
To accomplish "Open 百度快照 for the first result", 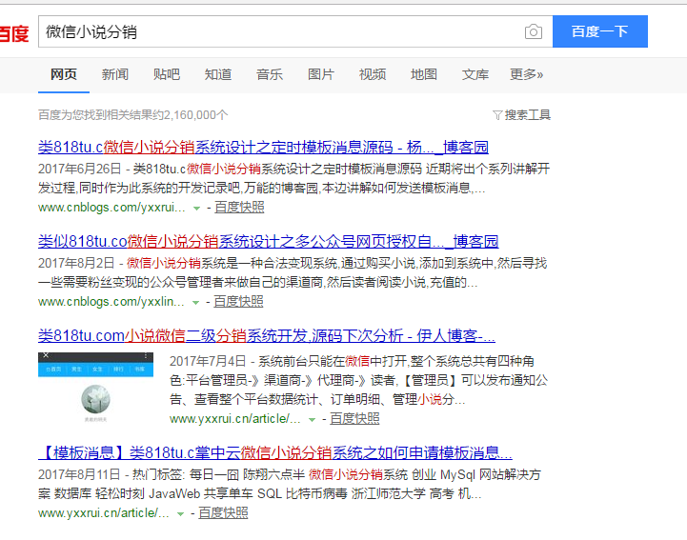I will tap(239, 208).
